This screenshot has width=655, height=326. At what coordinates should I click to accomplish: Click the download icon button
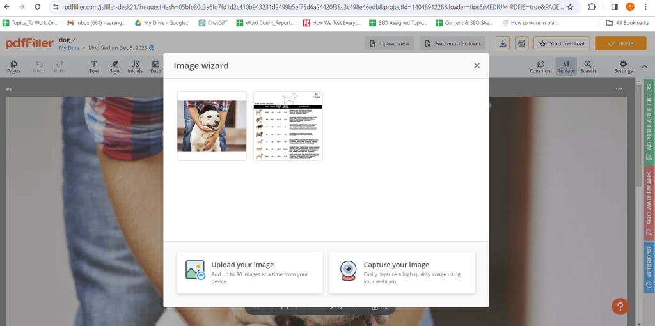pos(503,43)
